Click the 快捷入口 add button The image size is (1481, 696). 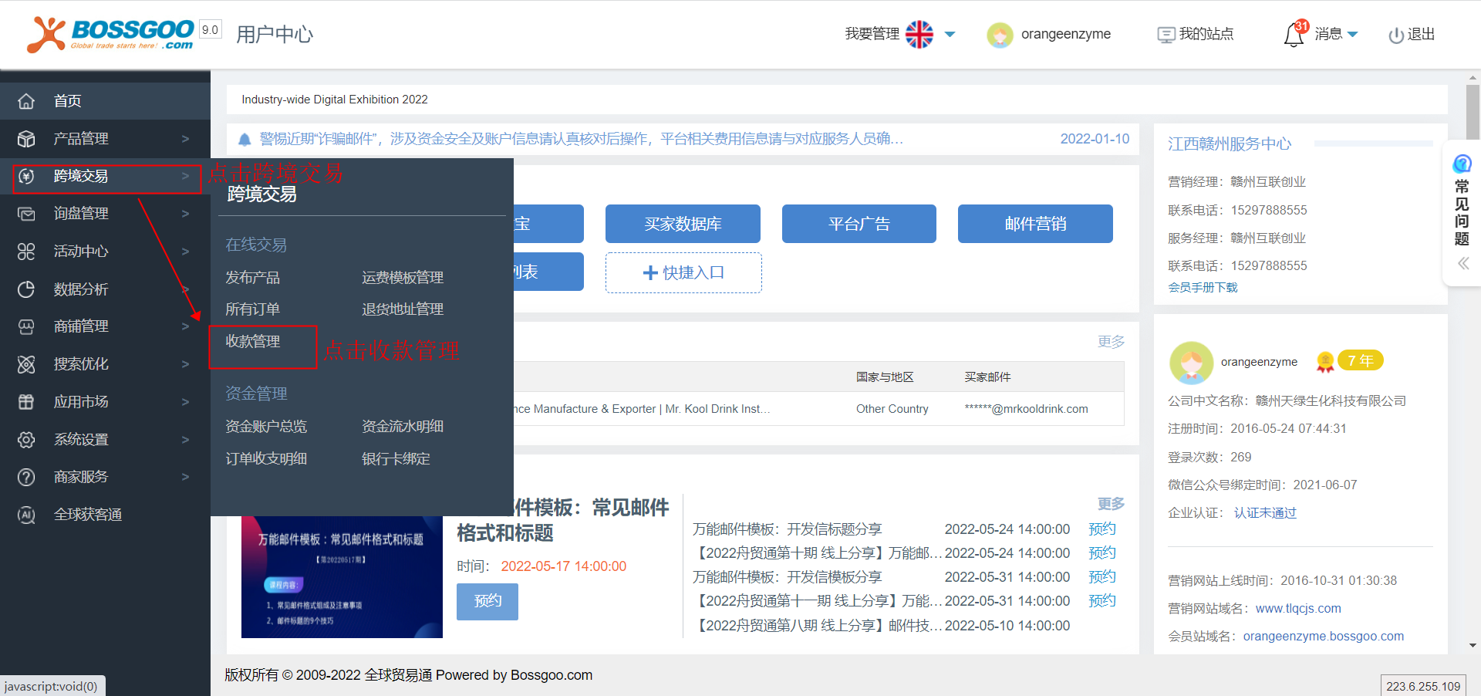tap(683, 273)
